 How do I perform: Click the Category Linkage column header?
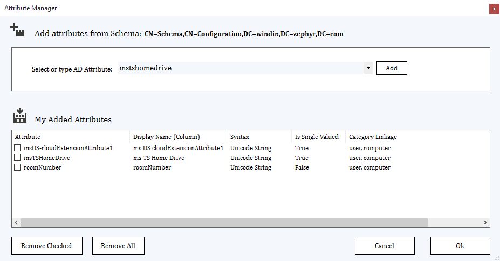pyautogui.click(x=373, y=137)
